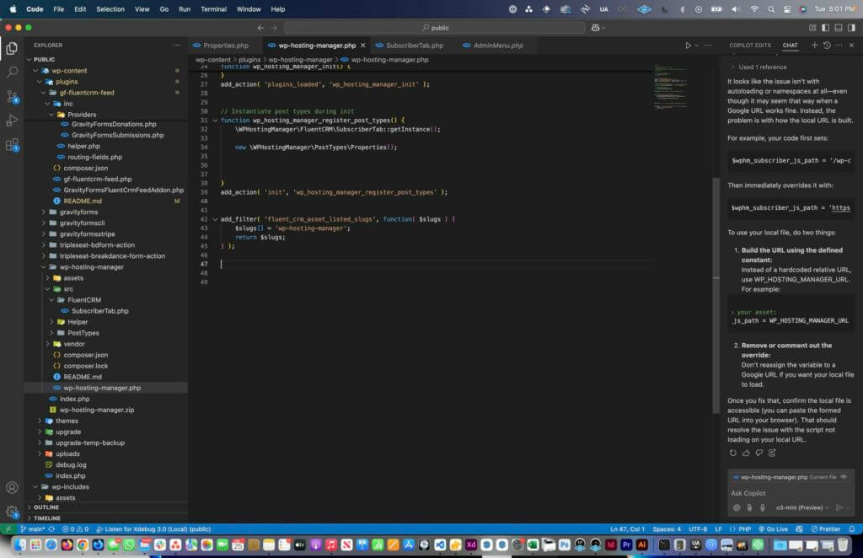The height and width of the screenshot is (558, 863).
Task: Click Ln 47, Col 1 to go to line
Action: click(x=628, y=528)
